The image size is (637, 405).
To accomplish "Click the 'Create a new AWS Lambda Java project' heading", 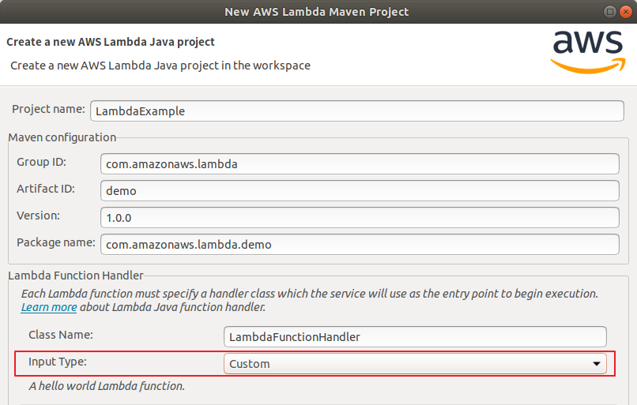I will 111,42.
